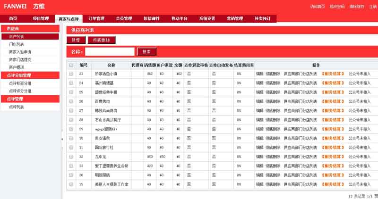Viewport: 378px width, 199px height.
Task: Click the 搜索 button
Action: tap(146, 51)
